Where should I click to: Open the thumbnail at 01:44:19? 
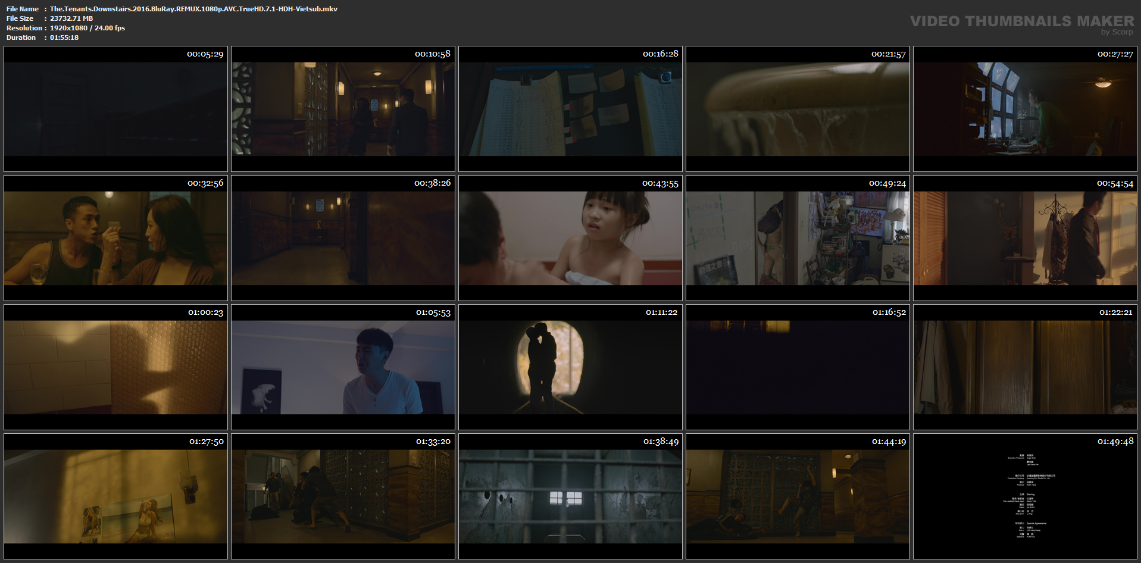coord(798,496)
